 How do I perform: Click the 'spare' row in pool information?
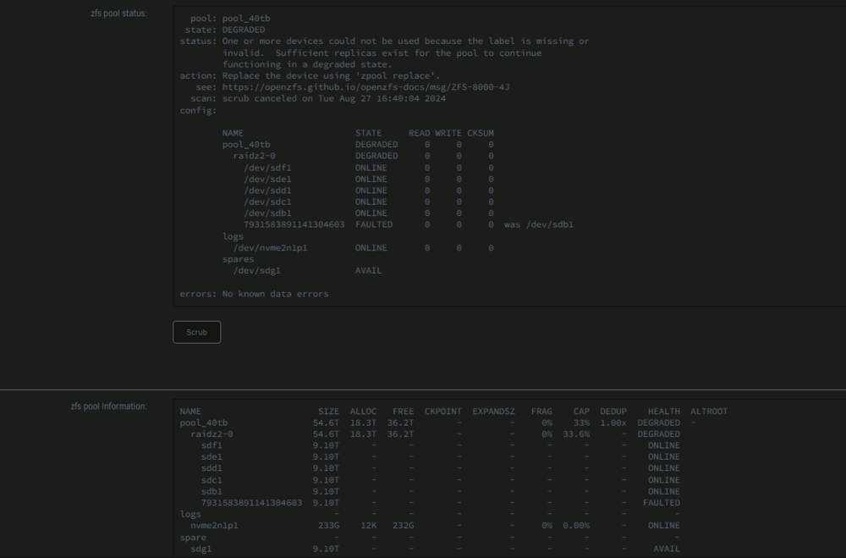[193, 537]
